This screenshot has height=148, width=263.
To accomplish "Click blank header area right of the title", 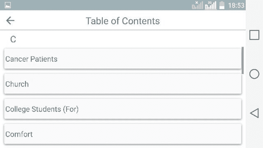I will point(203,21).
